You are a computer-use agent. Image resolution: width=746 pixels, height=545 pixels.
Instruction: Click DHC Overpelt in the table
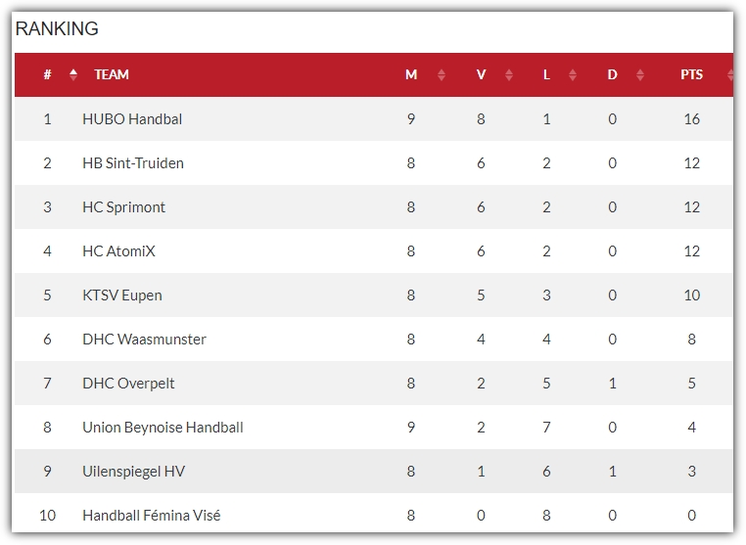coord(128,384)
